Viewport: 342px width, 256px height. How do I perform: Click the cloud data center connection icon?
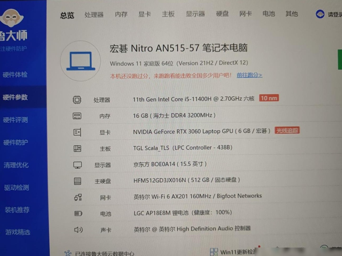pos(68,253)
